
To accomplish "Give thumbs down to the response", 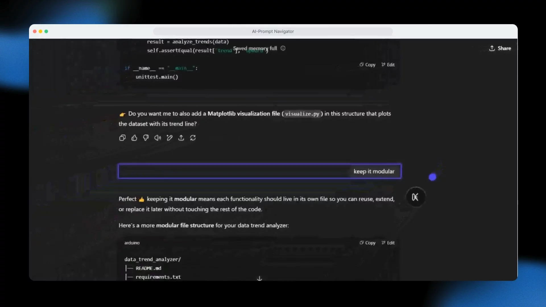I will pyautogui.click(x=146, y=138).
